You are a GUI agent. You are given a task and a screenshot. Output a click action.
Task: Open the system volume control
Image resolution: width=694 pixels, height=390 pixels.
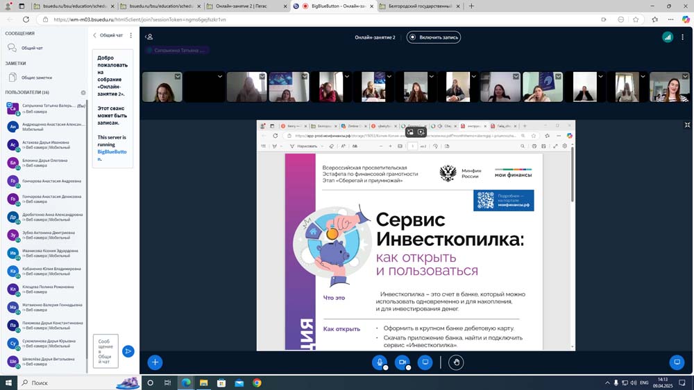pos(634,383)
